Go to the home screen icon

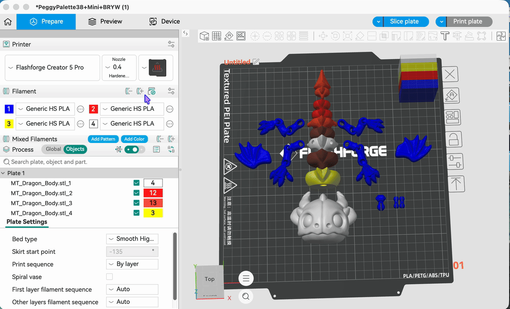(x=8, y=21)
